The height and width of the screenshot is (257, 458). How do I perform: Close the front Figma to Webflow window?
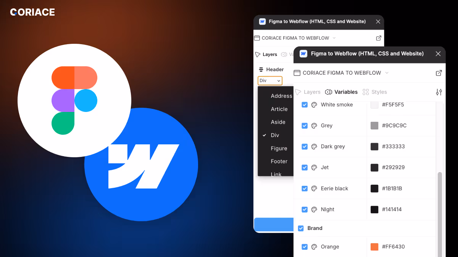coord(438,54)
